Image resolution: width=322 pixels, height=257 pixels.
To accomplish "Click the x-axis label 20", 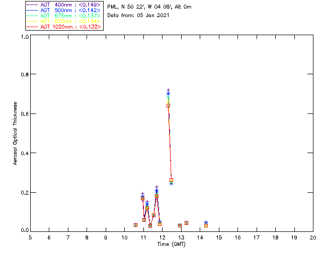I will click(x=313, y=237).
